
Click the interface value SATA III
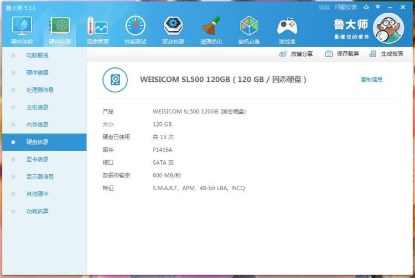[163, 162]
